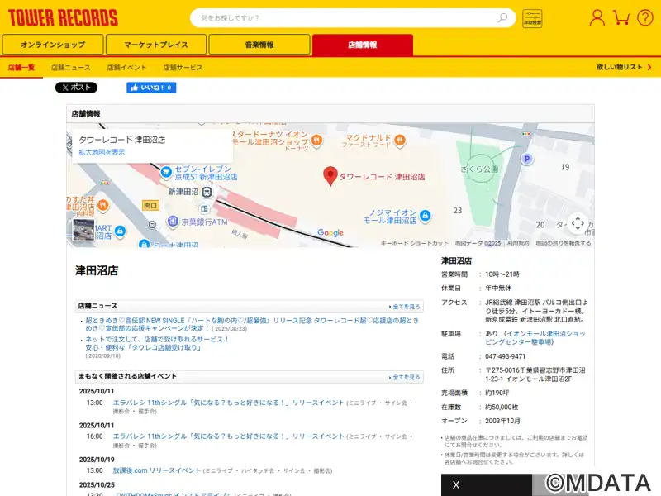Open 店舗イベント submenu item
This screenshot has height=496, width=661.
(x=126, y=68)
